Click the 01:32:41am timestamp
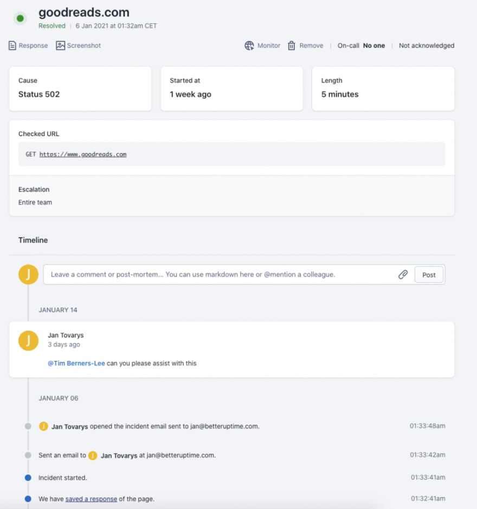 [428, 499]
